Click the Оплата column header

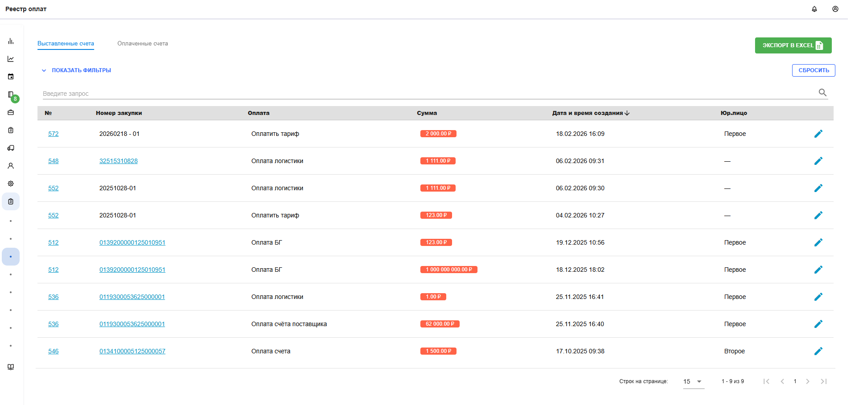click(259, 113)
